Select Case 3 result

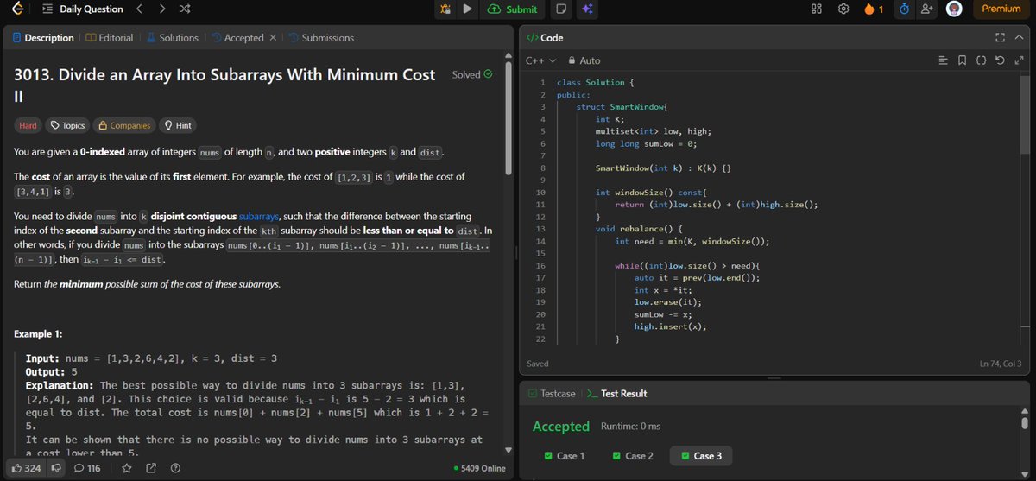pos(702,456)
